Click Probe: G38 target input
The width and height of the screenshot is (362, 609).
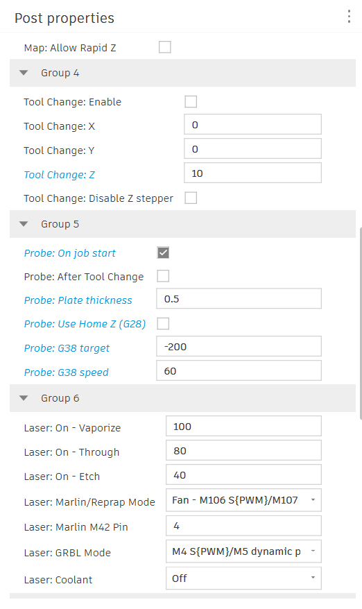click(x=239, y=346)
